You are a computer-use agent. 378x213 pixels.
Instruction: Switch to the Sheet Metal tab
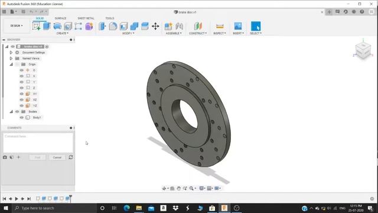pyautogui.click(x=86, y=18)
